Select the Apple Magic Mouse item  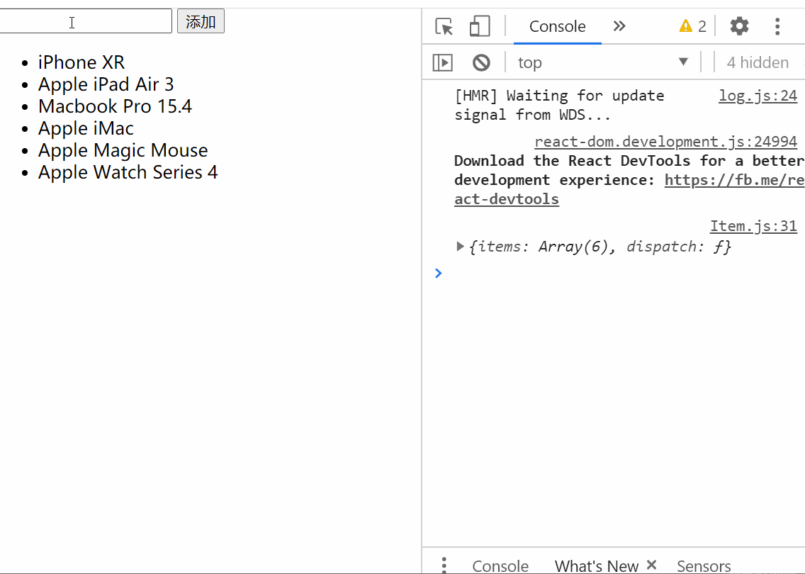123,150
